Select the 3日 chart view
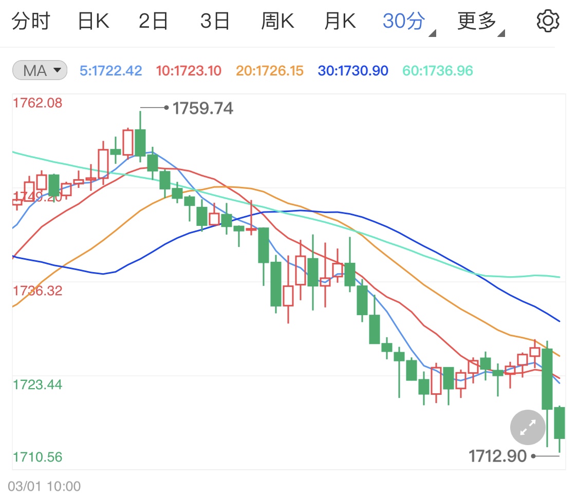Viewport: 578px width, 499px height. pyautogui.click(x=215, y=21)
